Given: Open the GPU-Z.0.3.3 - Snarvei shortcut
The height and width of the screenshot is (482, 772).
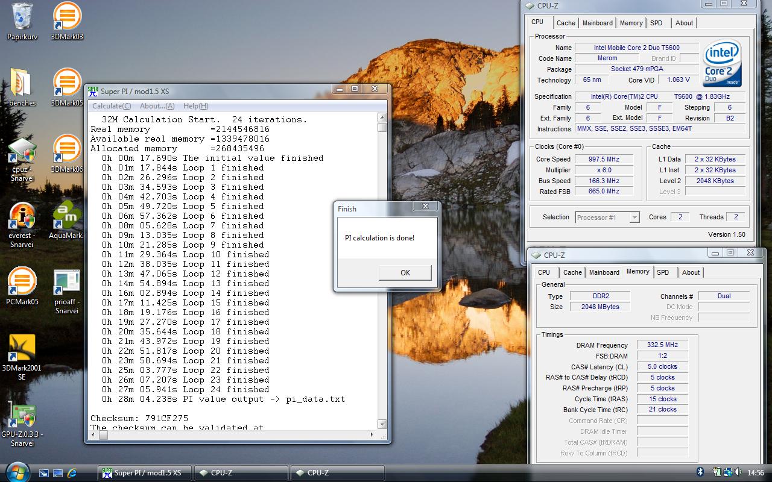Looking at the screenshot, I should tap(22, 425).
